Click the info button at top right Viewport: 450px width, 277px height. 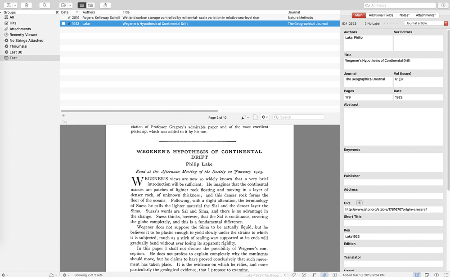pos(443,5)
